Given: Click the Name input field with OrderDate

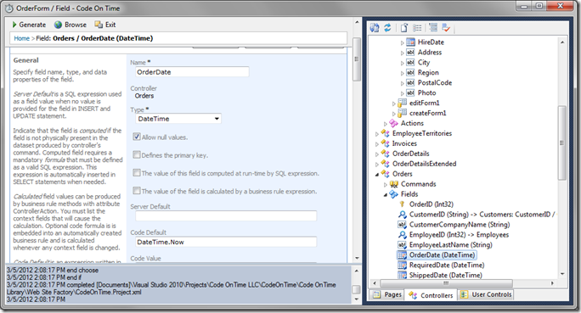Looking at the screenshot, I should tap(192, 72).
